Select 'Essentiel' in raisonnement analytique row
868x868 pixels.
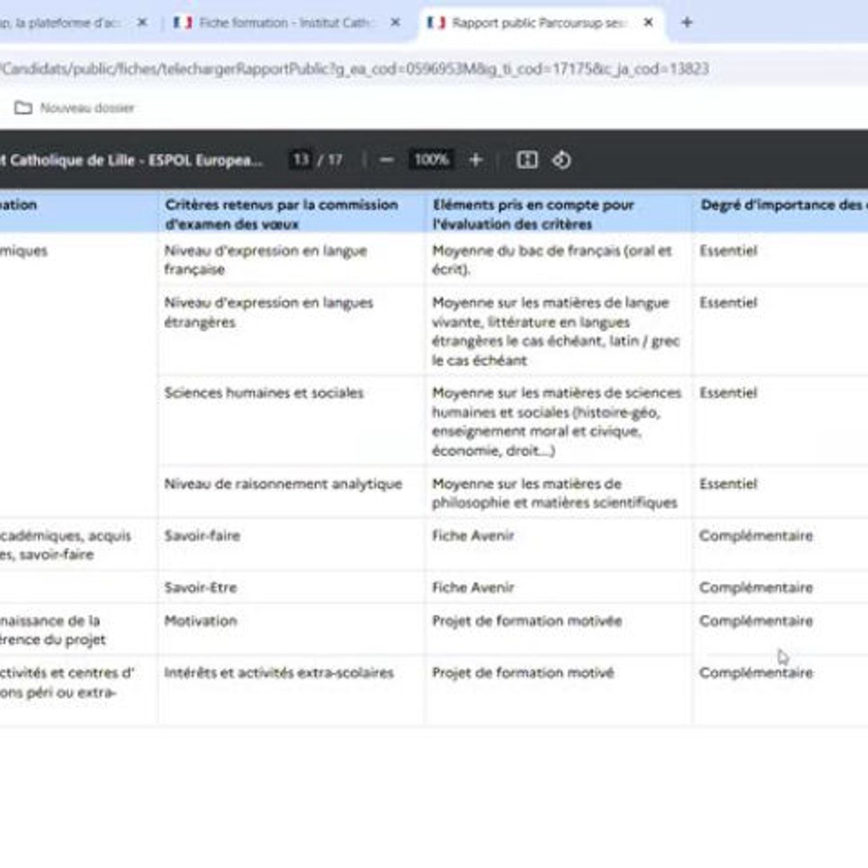coord(728,484)
